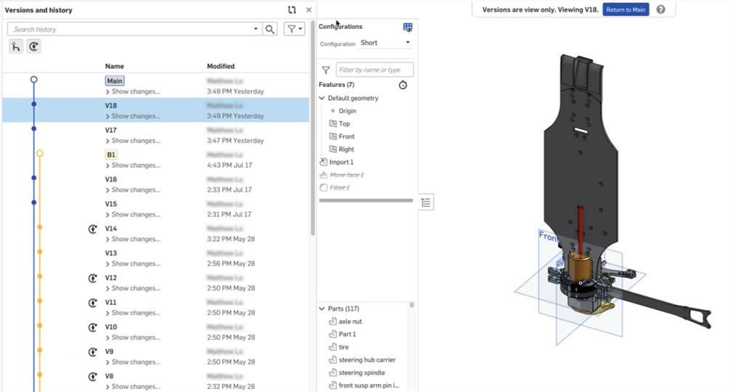Click the feature list filter funnel icon

coord(326,70)
